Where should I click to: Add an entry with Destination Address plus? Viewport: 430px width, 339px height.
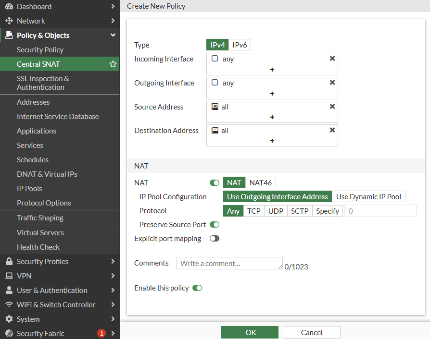pyautogui.click(x=272, y=141)
